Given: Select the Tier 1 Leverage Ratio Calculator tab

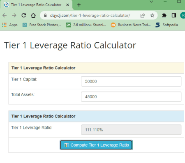Looking at the screenshot, I should click(x=36, y=5).
